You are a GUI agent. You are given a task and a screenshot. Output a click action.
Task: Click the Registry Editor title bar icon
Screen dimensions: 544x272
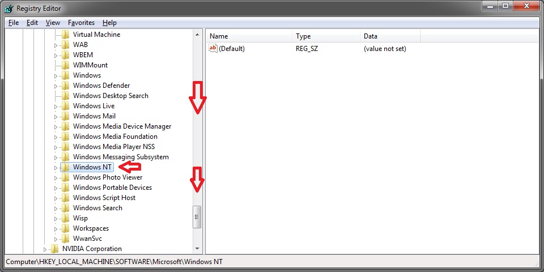tap(8, 7)
